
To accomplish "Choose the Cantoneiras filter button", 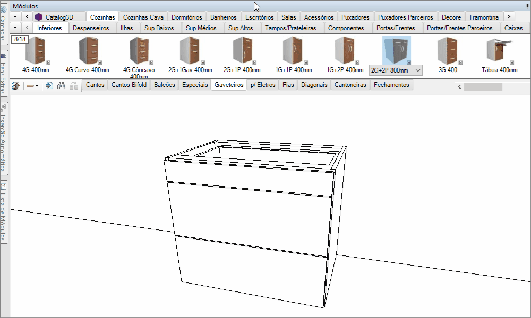I will coord(350,85).
